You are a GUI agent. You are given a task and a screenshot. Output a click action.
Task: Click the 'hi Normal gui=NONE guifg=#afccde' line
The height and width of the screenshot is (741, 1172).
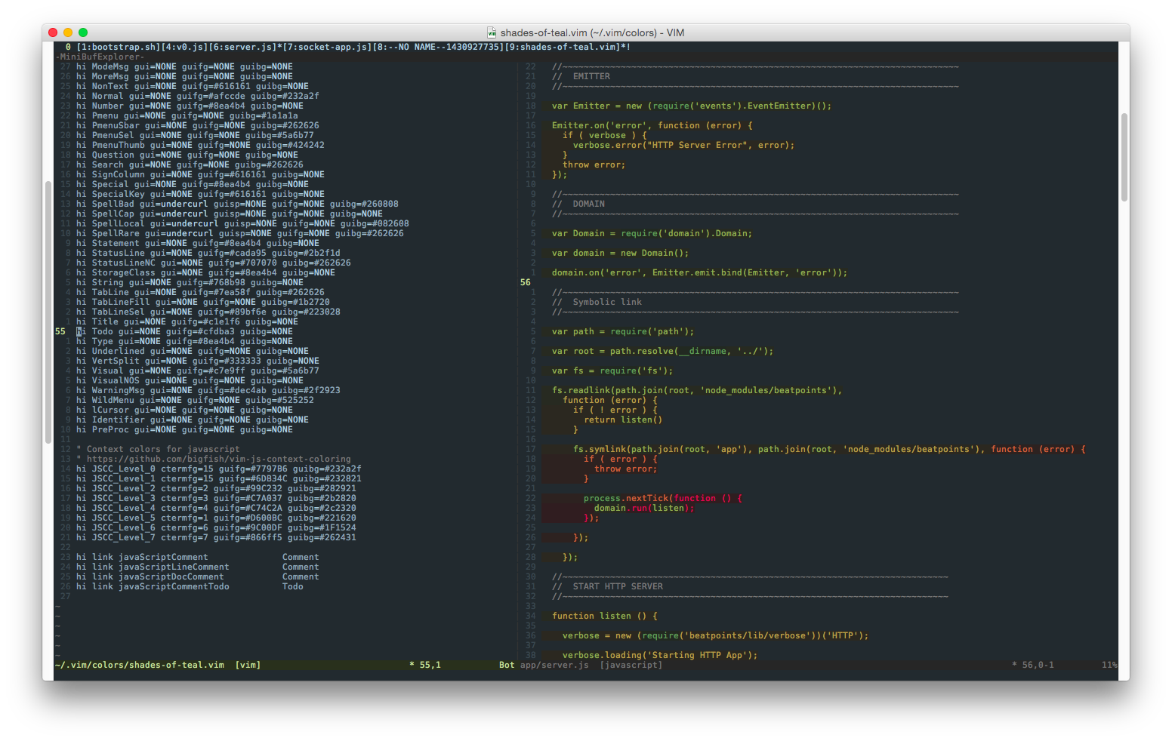pyautogui.click(x=197, y=96)
